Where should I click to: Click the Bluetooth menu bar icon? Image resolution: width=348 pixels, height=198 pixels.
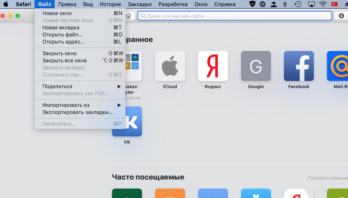coord(285,4)
